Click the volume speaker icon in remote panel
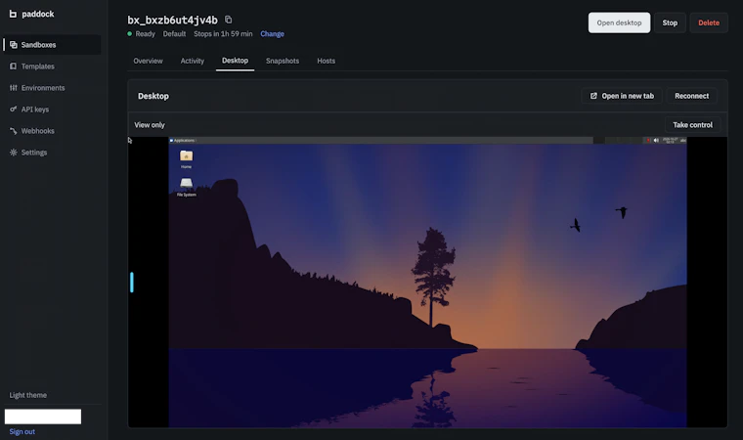 click(656, 141)
